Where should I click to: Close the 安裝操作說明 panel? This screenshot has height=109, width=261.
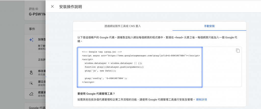click(52, 6)
